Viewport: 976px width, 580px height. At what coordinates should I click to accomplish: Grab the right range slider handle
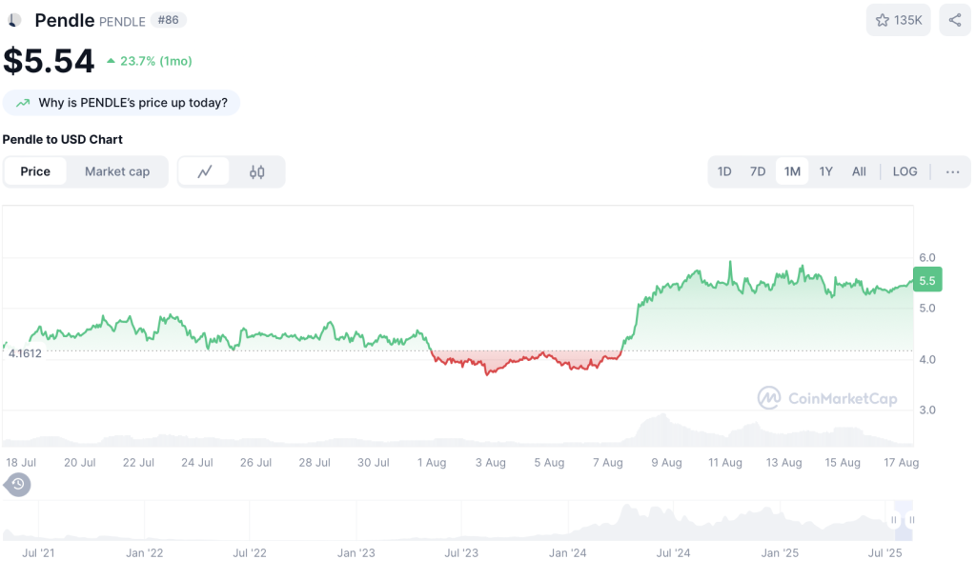click(x=911, y=520)
